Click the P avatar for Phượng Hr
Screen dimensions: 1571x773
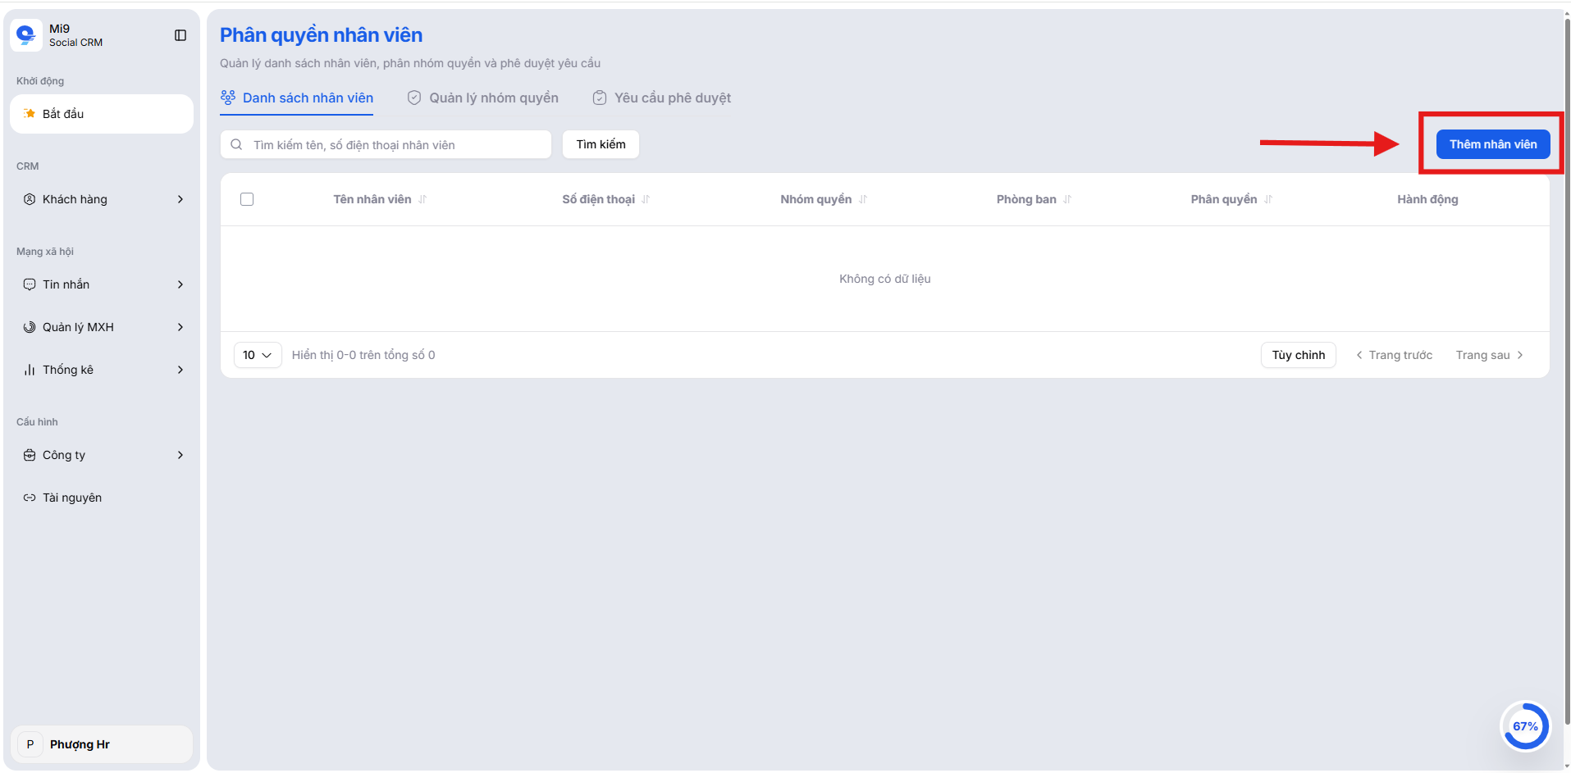[30, 744]
